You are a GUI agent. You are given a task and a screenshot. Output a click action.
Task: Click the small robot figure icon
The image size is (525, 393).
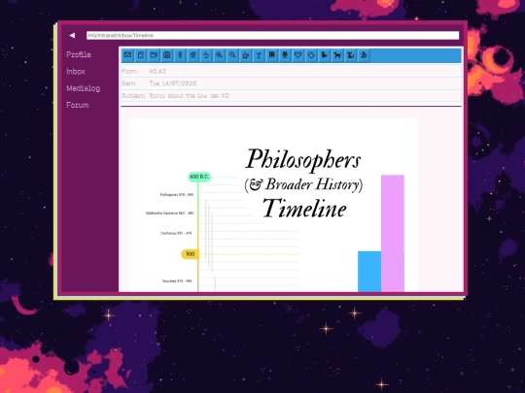pyautogui.click(x=285, y=55)
